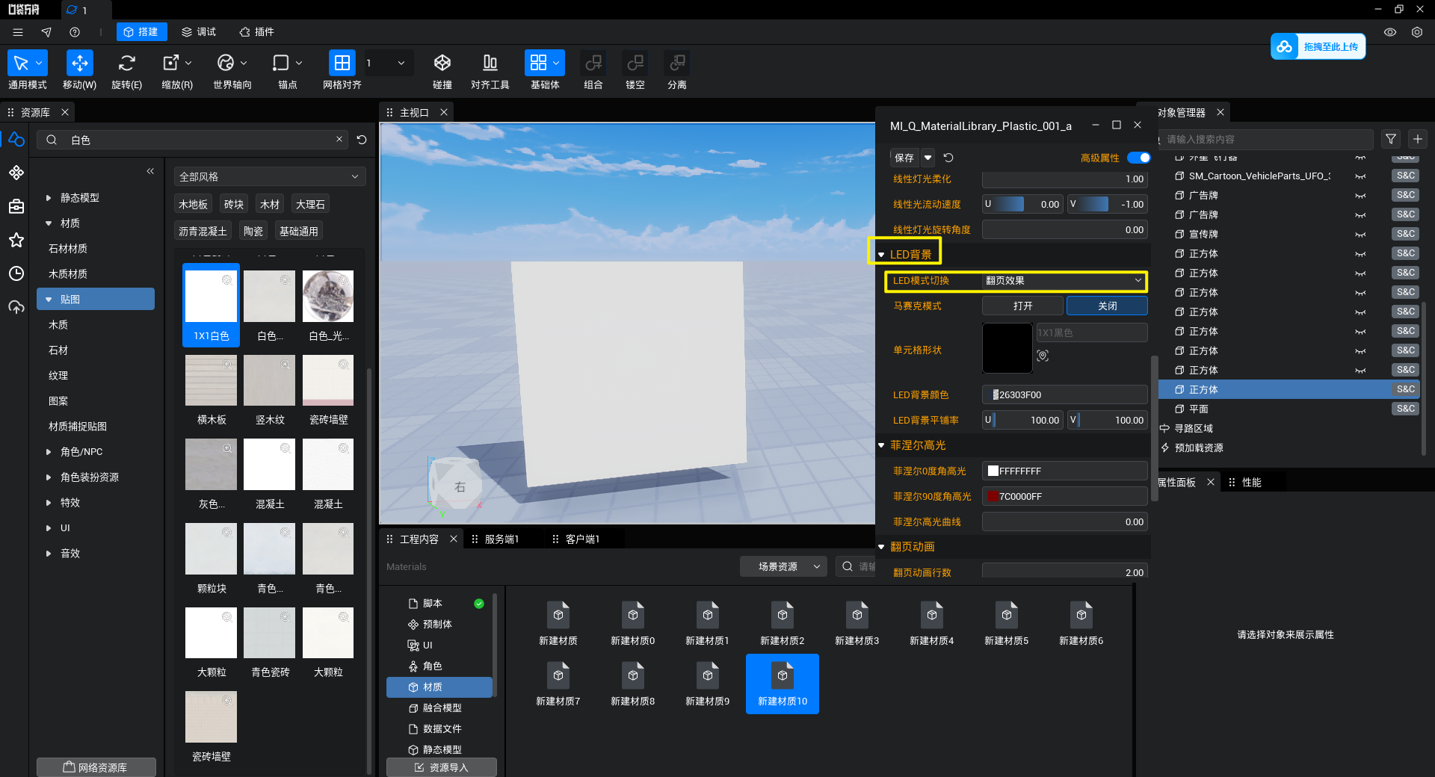The height and width of the screenshot is (777, 1435).
Task: Switch to the 插件 tab
Action: tap(256, 32)
